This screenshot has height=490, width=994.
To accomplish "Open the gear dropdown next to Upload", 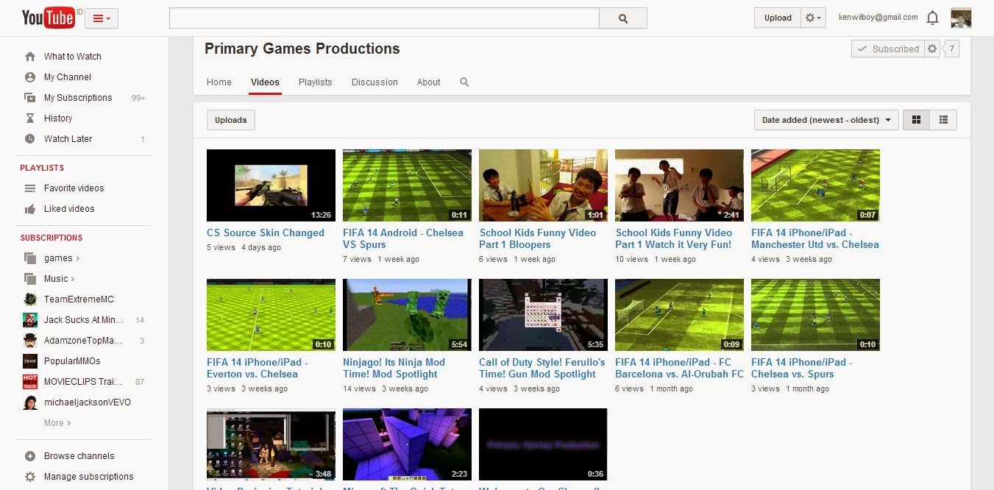I will point(814,18).
